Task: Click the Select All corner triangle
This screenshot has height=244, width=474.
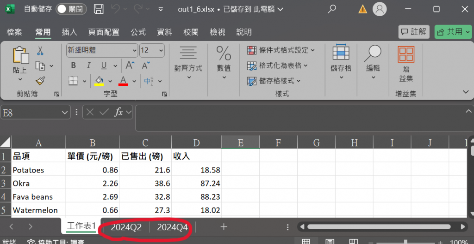Action: tap(6, 142)
